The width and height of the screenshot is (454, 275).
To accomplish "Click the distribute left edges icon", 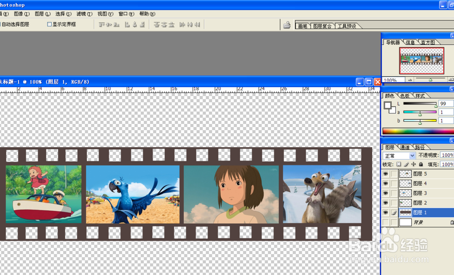I will 182,25.
